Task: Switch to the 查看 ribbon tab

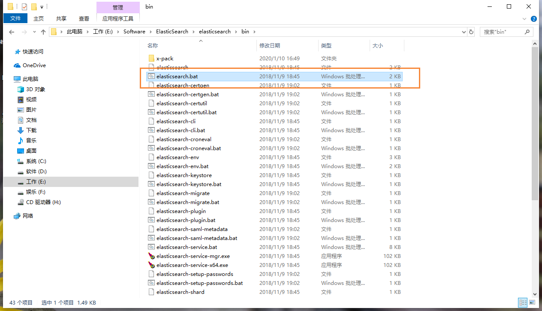Action: [84, 18]
